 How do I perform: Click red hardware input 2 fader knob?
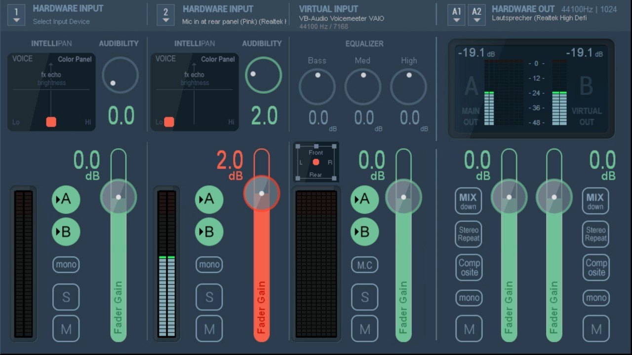[262, 193]
